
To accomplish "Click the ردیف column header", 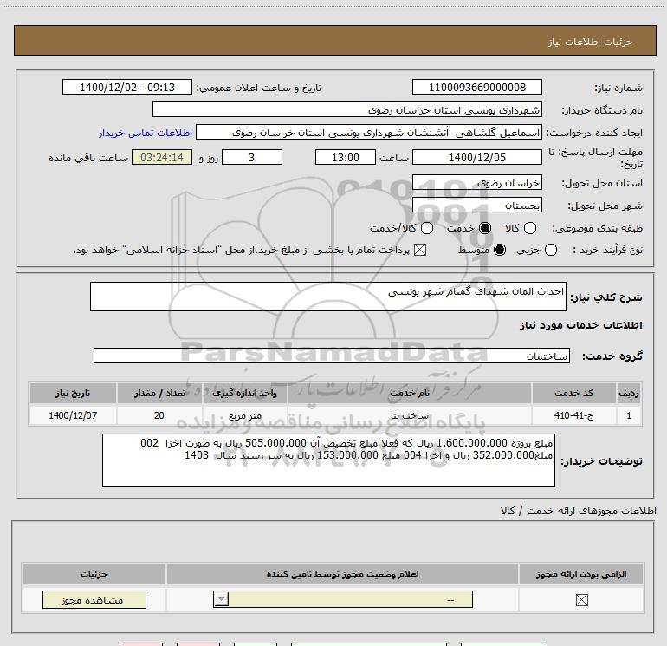I will 628,393.
